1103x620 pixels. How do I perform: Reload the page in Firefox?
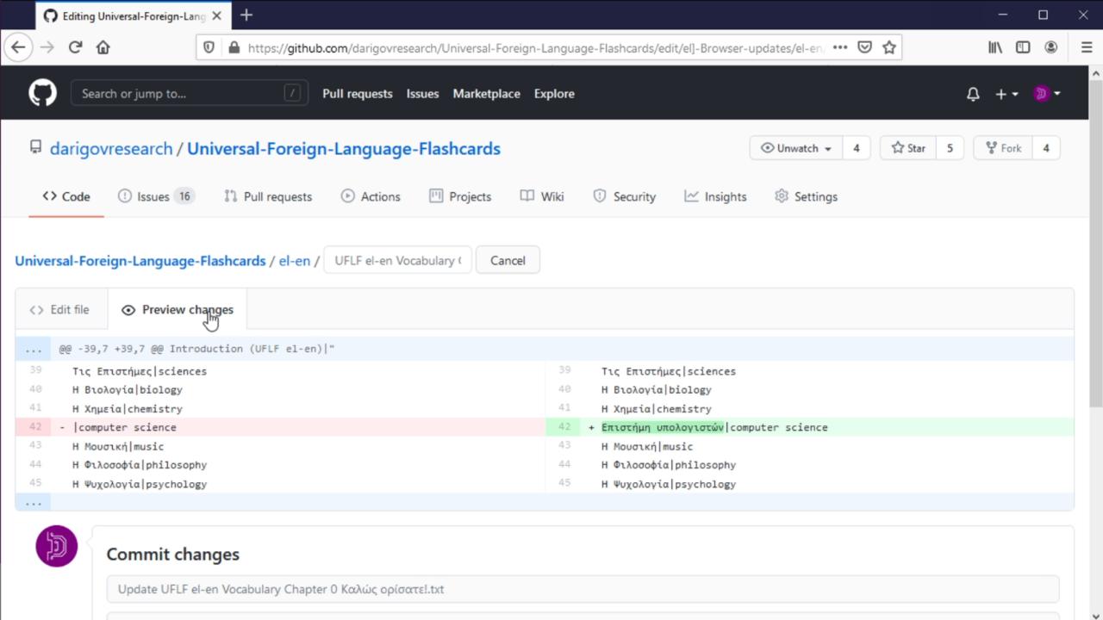tap(75, 47)
